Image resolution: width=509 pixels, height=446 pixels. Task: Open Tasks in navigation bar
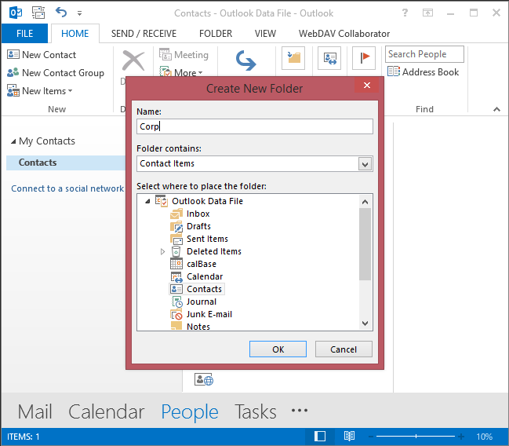256,411
